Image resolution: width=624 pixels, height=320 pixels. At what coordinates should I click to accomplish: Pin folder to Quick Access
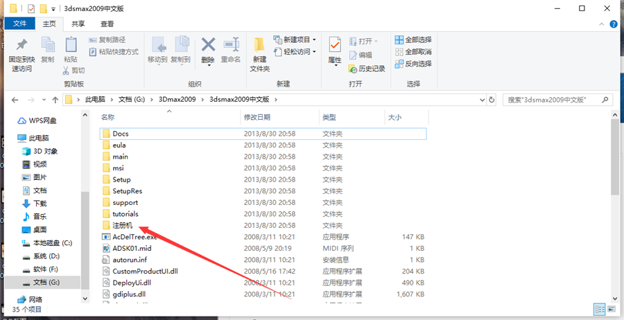[x=21, y=55]
